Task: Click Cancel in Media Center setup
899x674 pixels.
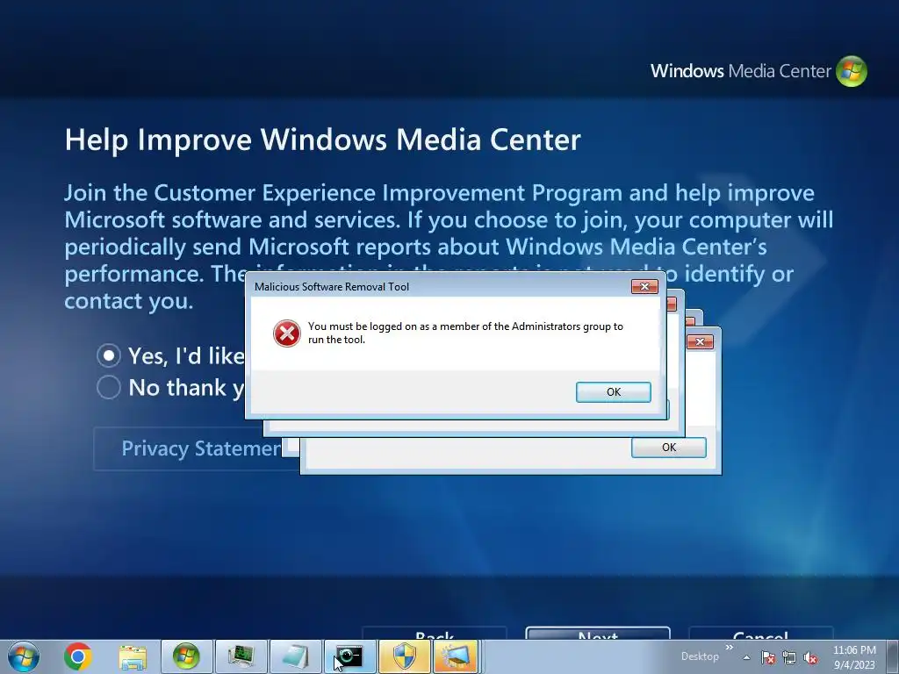Action: tap(760, 634)
